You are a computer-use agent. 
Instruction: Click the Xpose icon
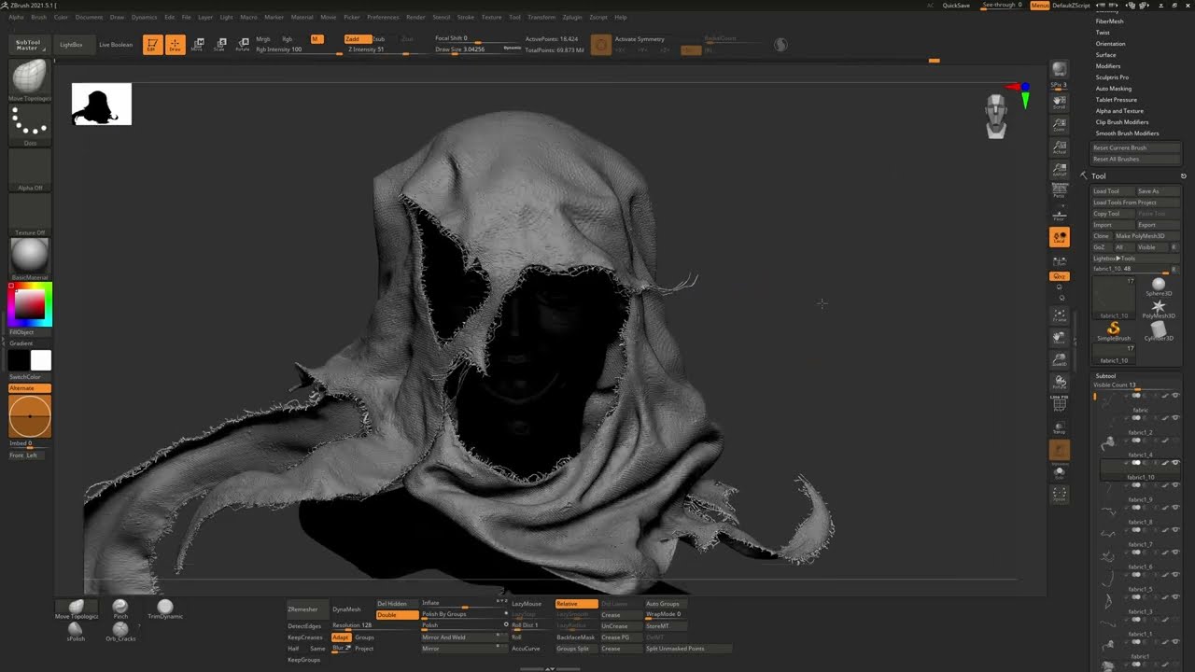pyautogui.click(x=1059, y=494)
